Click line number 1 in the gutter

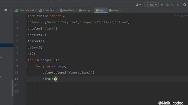coord(17,16)
